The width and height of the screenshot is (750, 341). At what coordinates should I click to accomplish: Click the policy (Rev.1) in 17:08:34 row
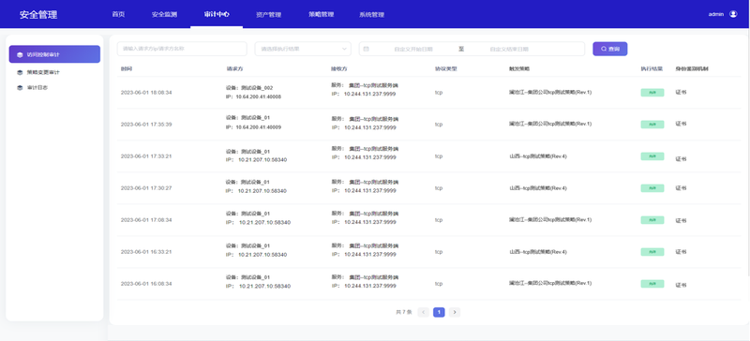[550, 220]
